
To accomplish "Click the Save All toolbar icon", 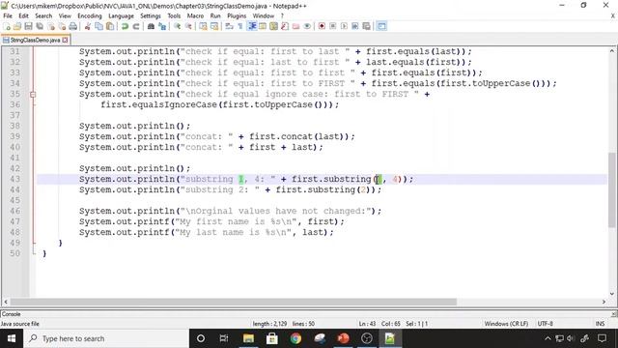I will pos(40,26).
